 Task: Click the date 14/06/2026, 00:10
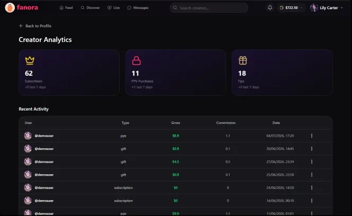tap(280, 201)
